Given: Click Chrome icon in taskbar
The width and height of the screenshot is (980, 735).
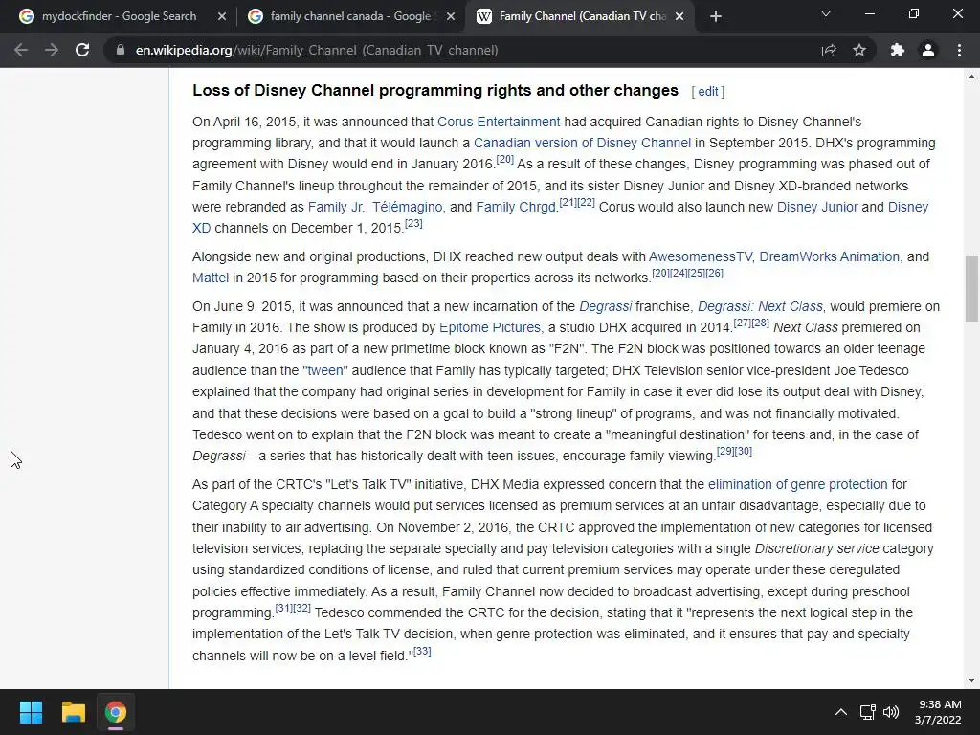Looking at the screenshot, I should point(116,712).
